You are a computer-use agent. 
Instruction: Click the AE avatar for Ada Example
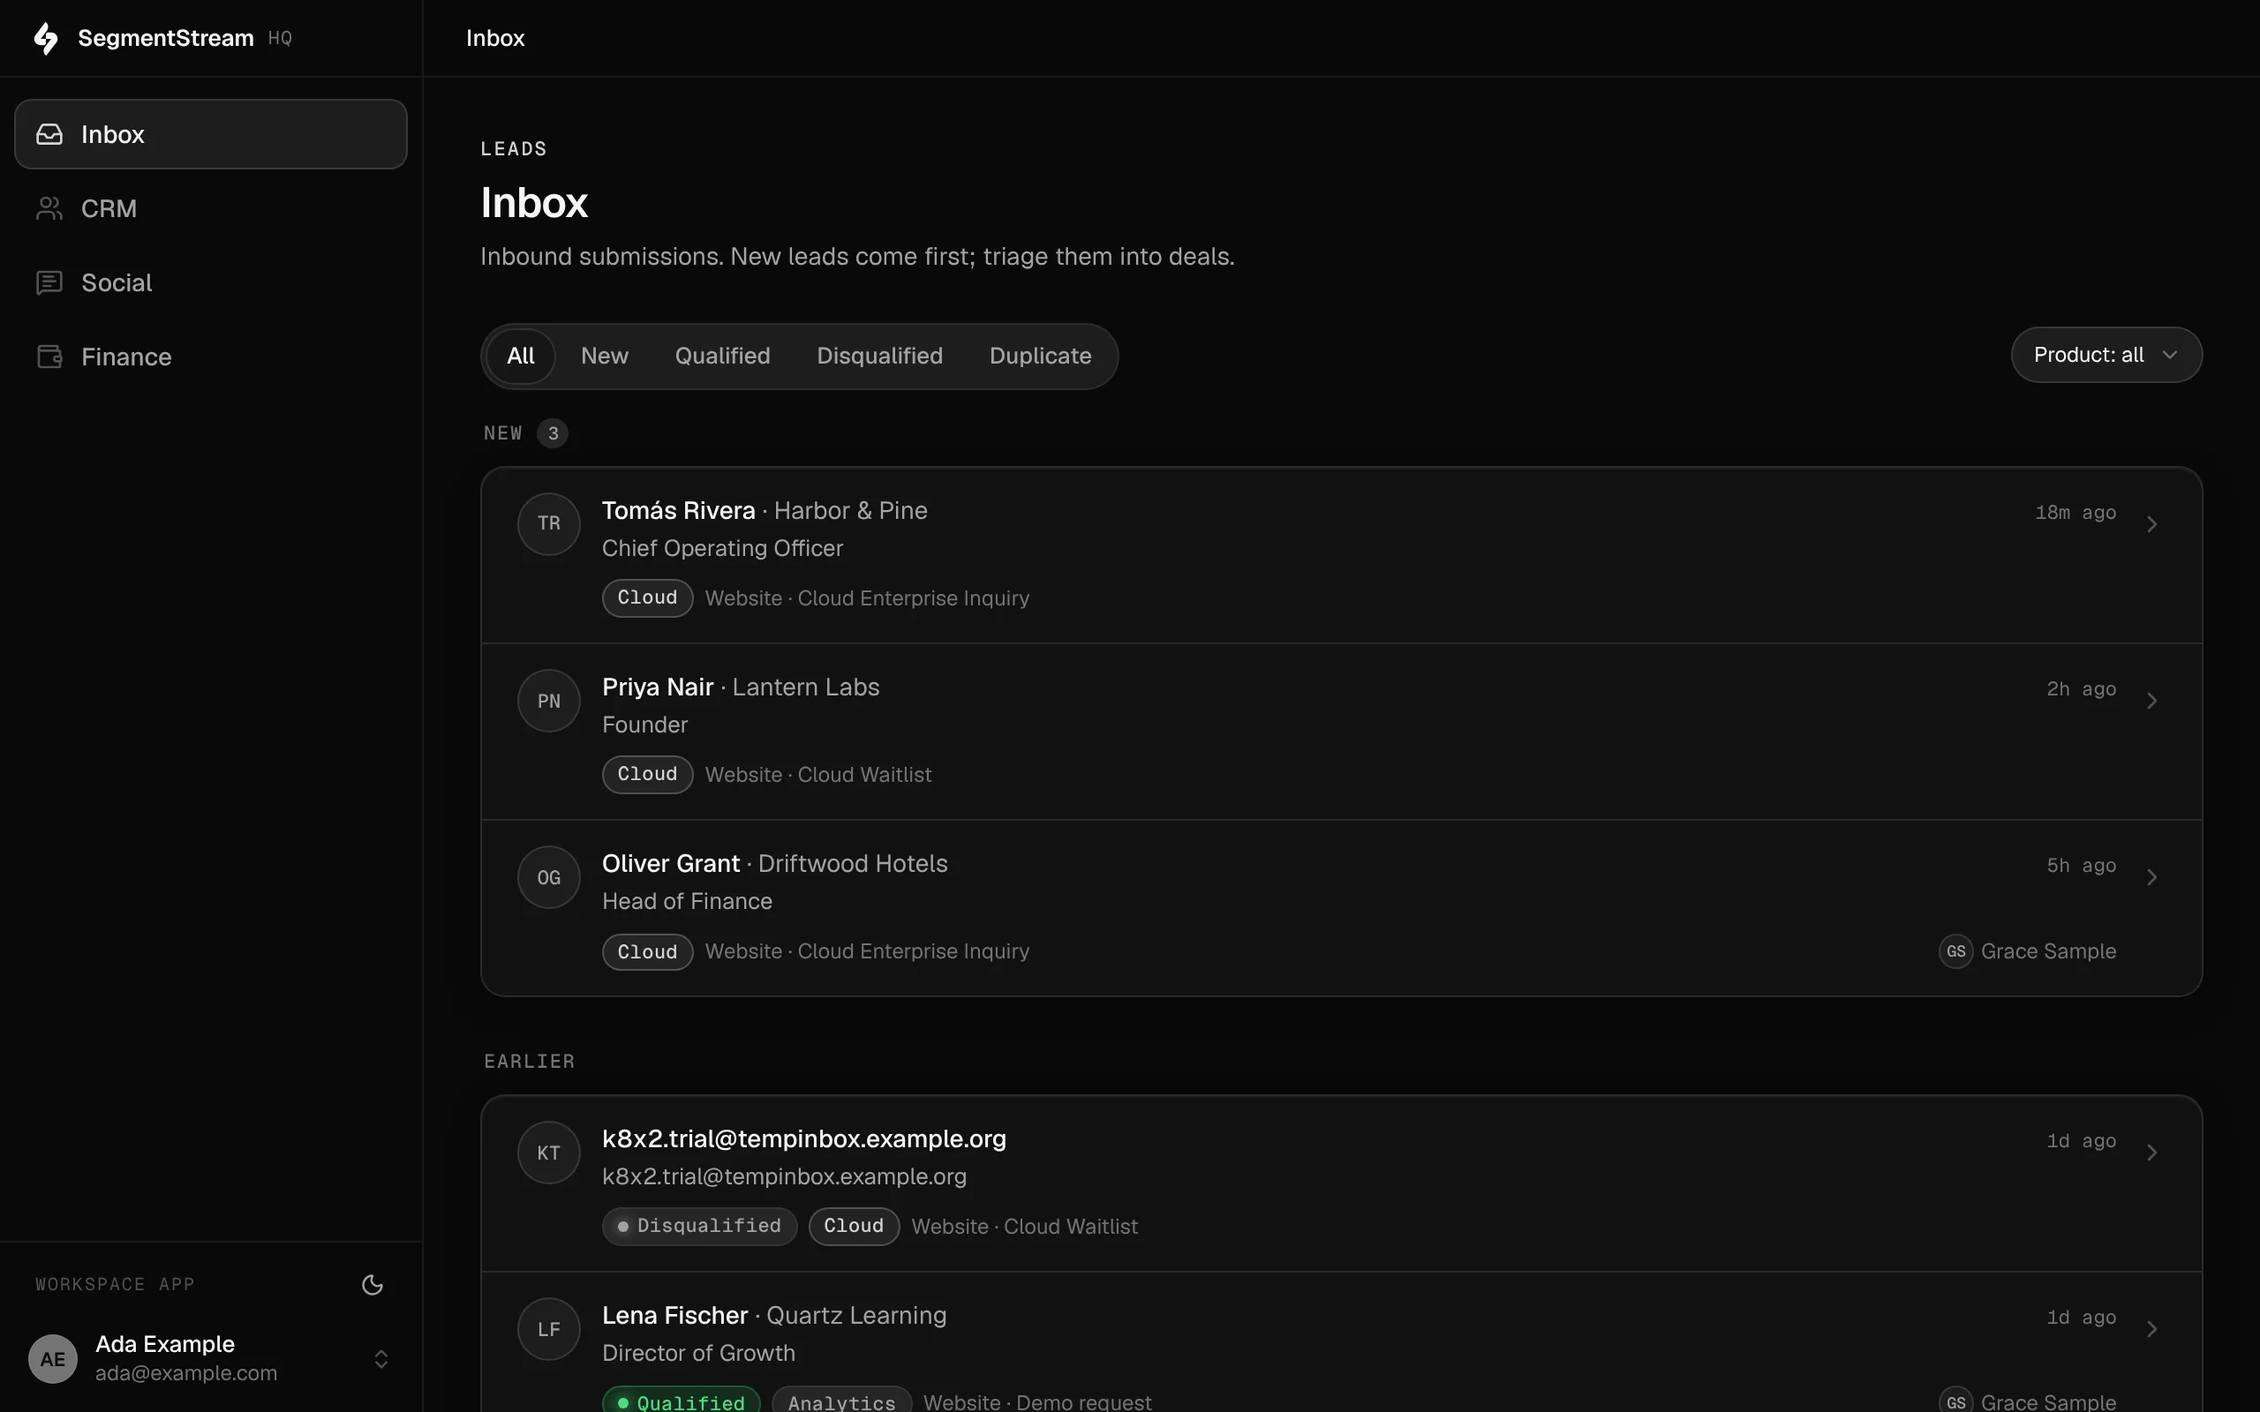coord(53,1359)
